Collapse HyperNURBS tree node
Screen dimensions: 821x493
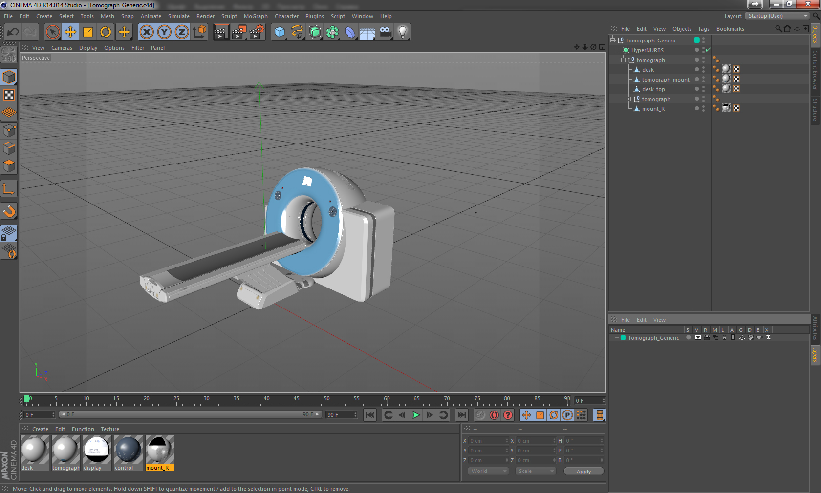click(618, 50)
